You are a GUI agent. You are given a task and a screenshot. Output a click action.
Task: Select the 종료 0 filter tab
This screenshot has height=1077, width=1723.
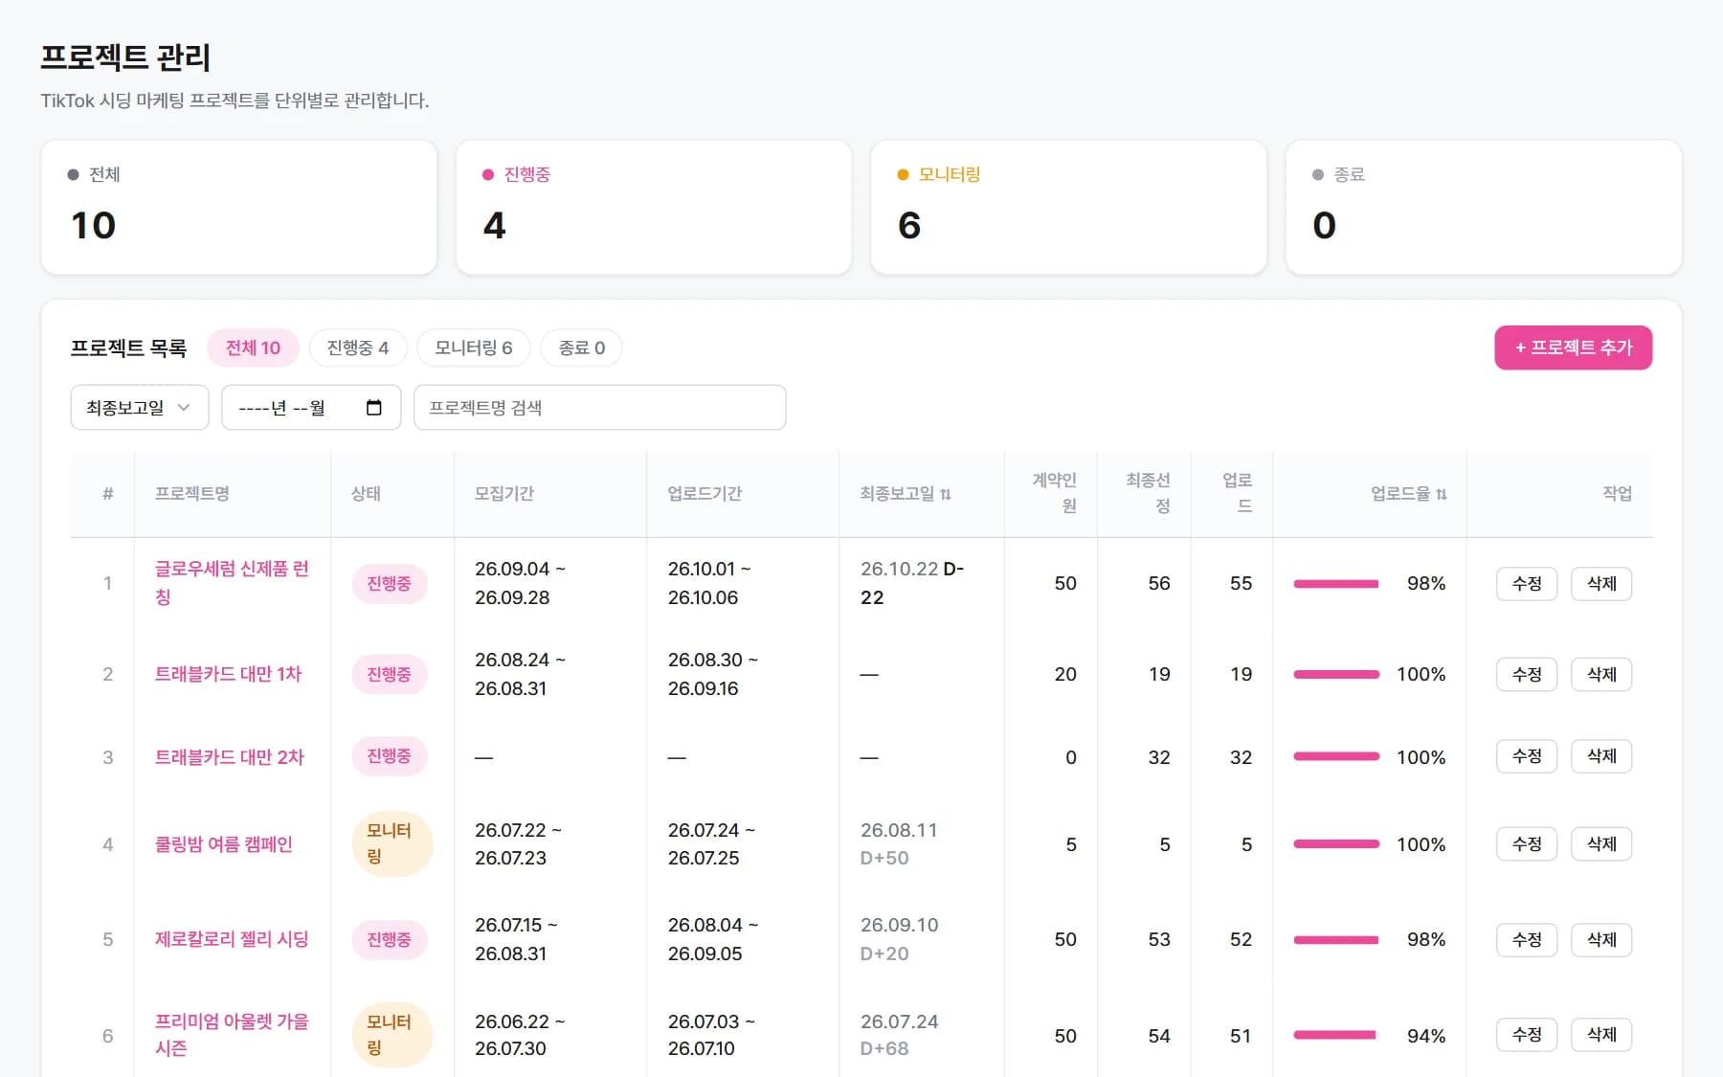[582, 348]
